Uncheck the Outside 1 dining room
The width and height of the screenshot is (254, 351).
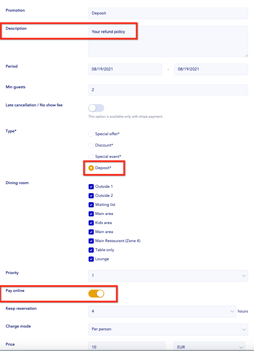tap(91, 187)
